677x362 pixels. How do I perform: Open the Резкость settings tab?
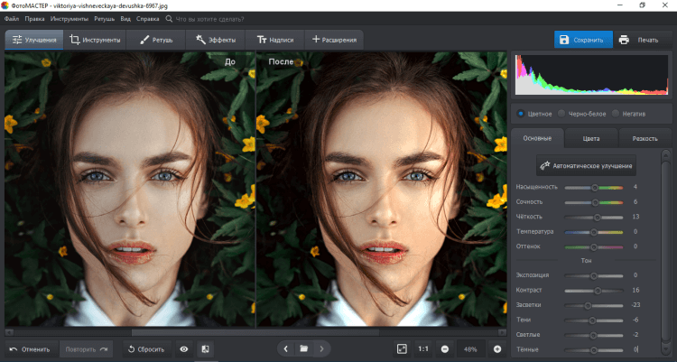tap(645, 139)
